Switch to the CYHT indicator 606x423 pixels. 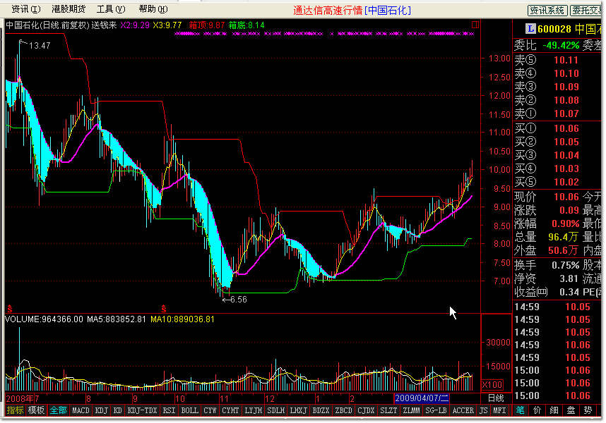point(230,410)
